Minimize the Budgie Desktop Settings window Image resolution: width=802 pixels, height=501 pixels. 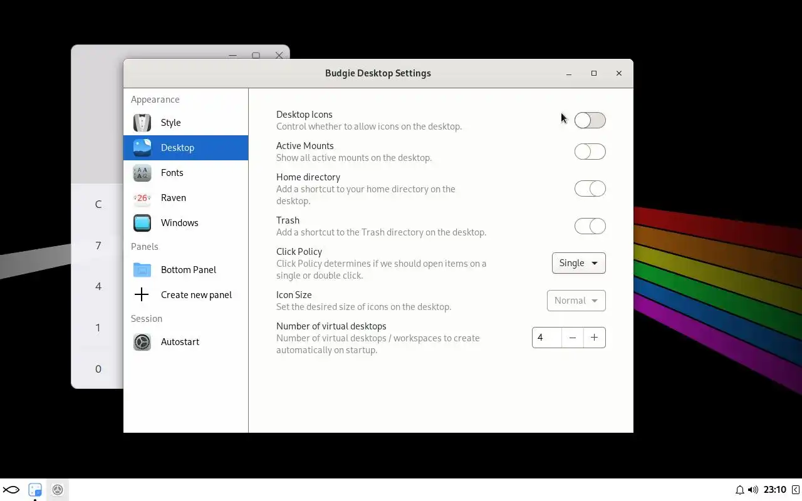(569, 73)
